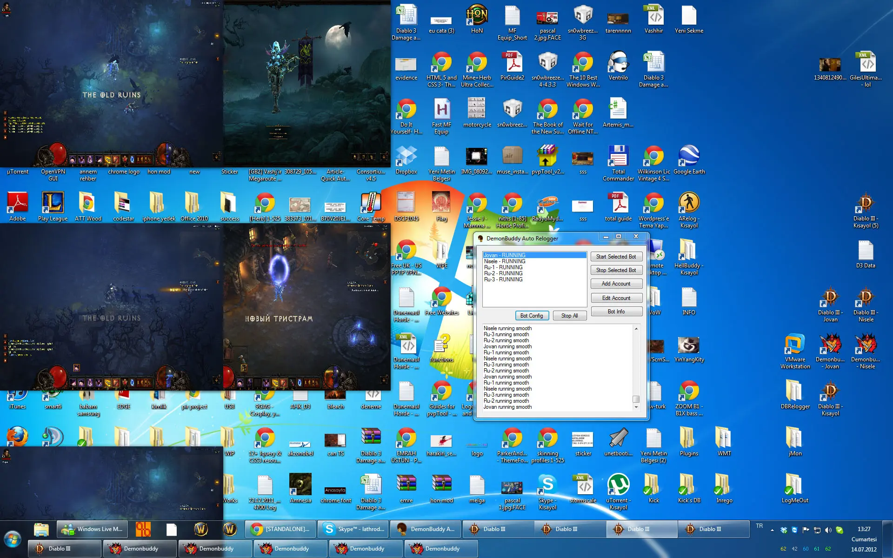The width and height of the screenshot is (893, 558).
Task: Open the DBRelogger folder icon
Action: tap(795, 394)
